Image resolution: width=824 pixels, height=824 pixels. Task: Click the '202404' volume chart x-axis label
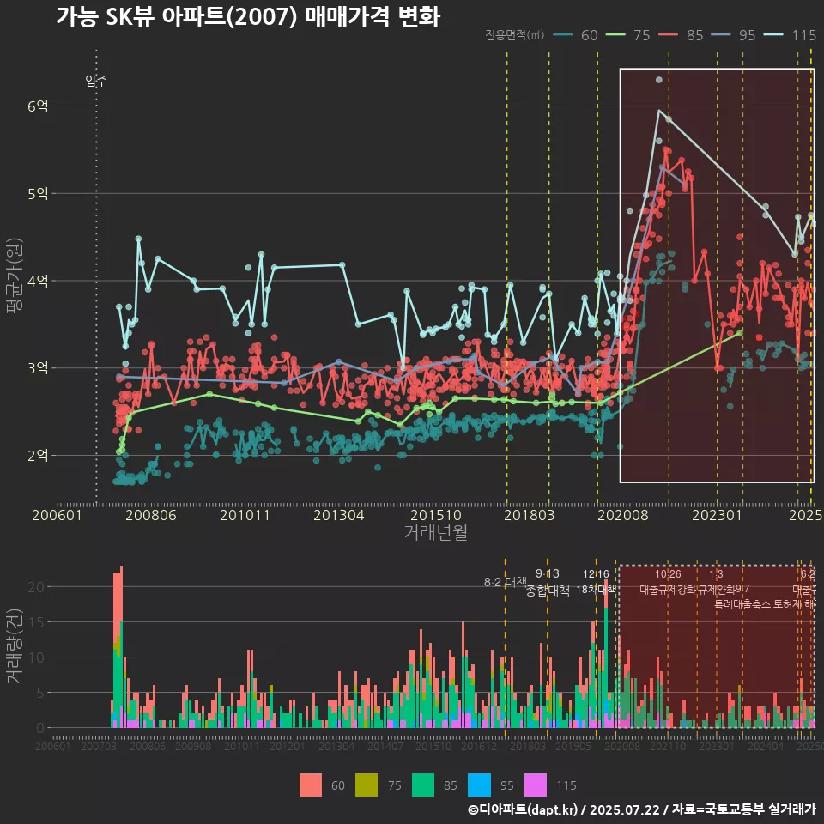(765, 746)
